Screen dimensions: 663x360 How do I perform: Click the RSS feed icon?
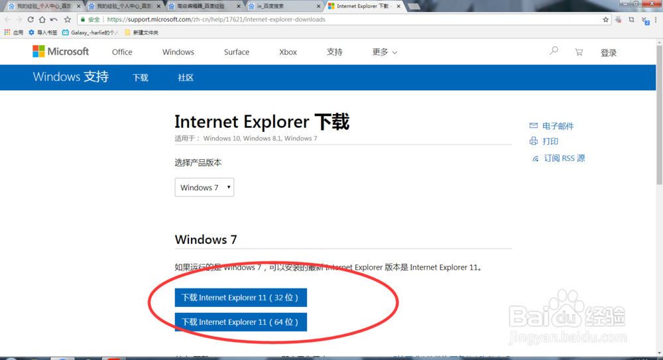[x=535, y=158]
